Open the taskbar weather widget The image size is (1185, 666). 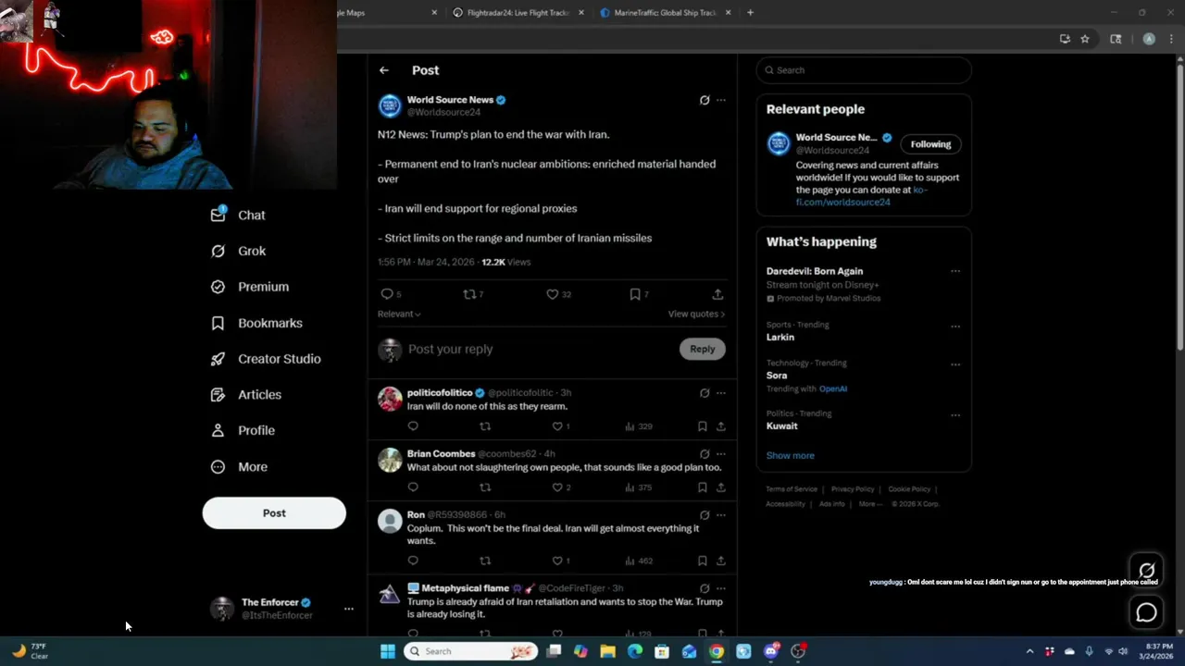click(30, 651)
